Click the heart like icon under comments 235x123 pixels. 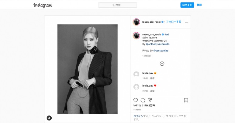tap(136, 100)
